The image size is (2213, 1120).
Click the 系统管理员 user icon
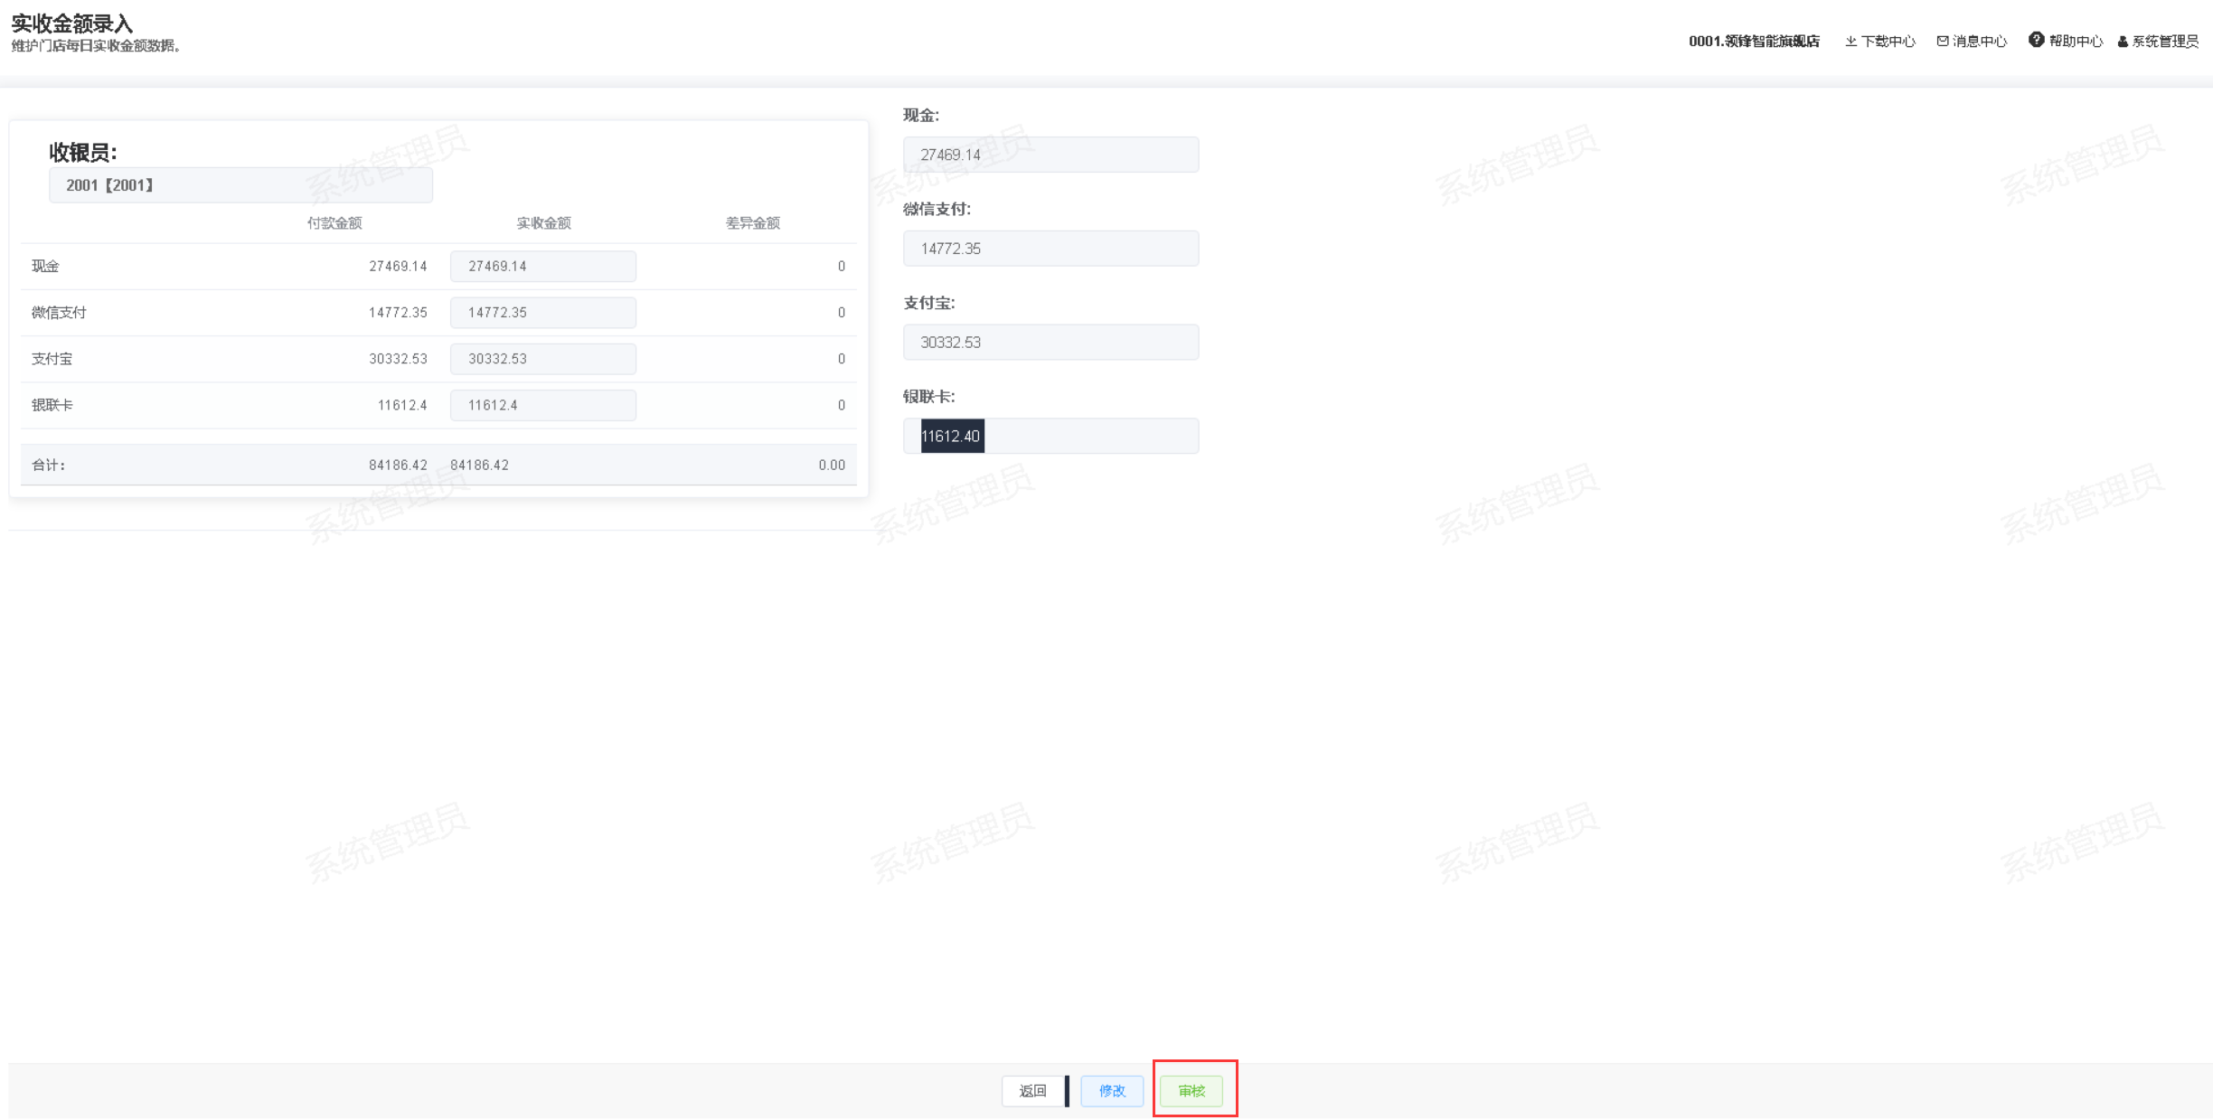click(x=2123, y=42)
